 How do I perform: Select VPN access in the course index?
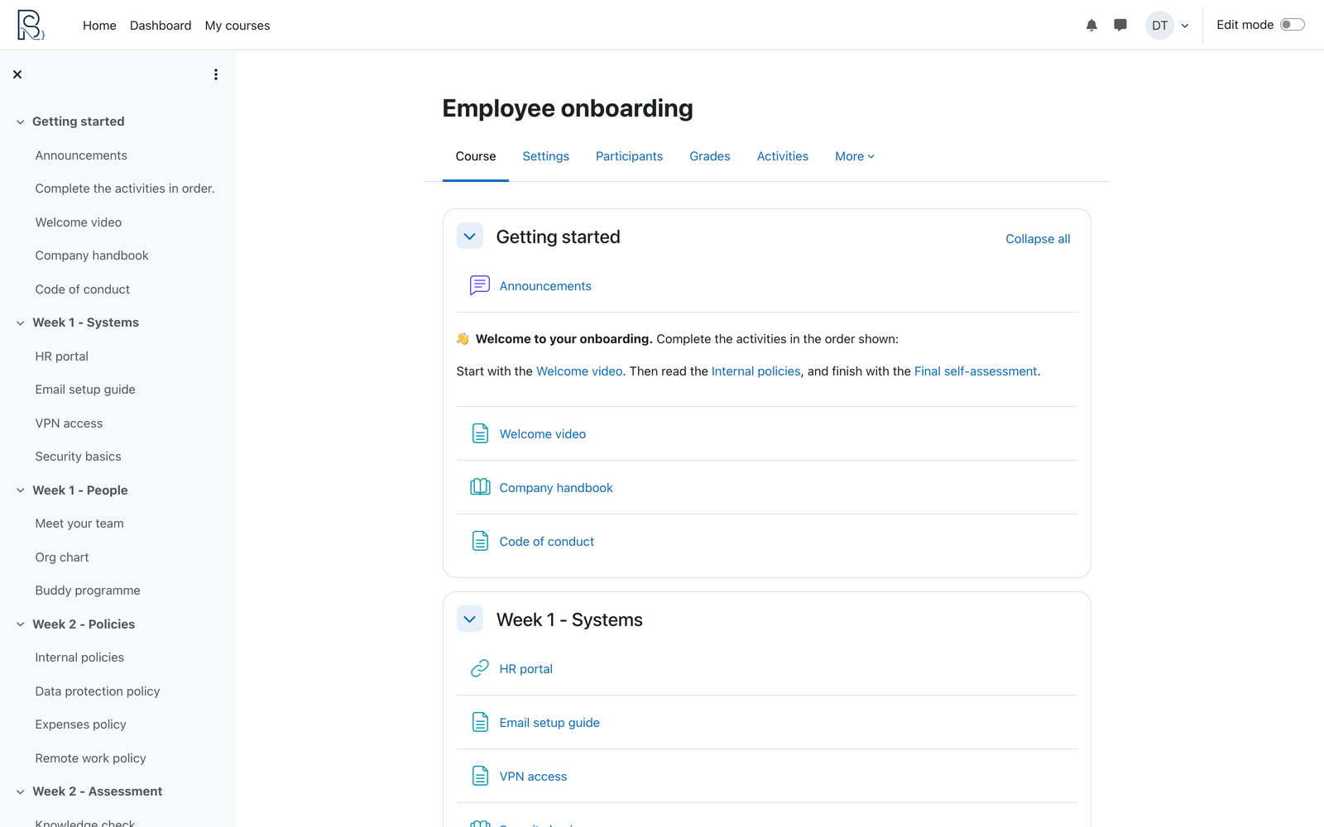[x=70, y=423]
